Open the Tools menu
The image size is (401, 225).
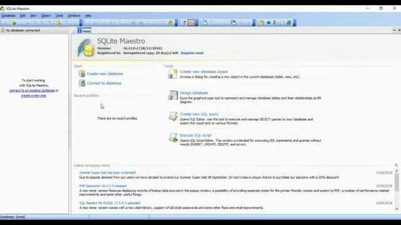pos(59,16)
